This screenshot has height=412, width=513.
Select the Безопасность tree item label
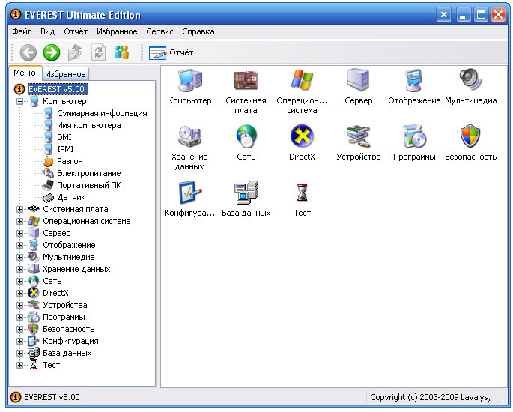pyautogui.click(x=69, y=329)
